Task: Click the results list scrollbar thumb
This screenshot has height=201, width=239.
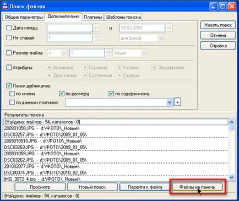Action: coord(232,128)
